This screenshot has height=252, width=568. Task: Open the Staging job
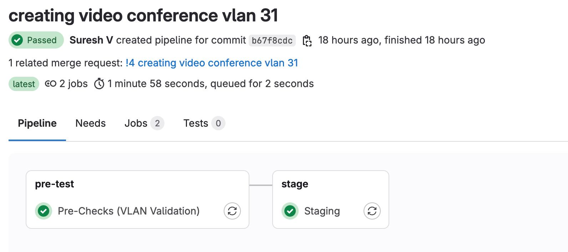pos(322,211)
